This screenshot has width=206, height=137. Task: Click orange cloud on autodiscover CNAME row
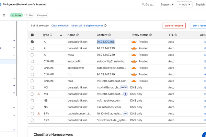tap(134, 68)
